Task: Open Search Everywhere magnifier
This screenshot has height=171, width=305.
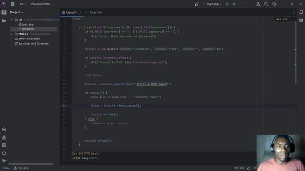Action: [x=266, y=4]
